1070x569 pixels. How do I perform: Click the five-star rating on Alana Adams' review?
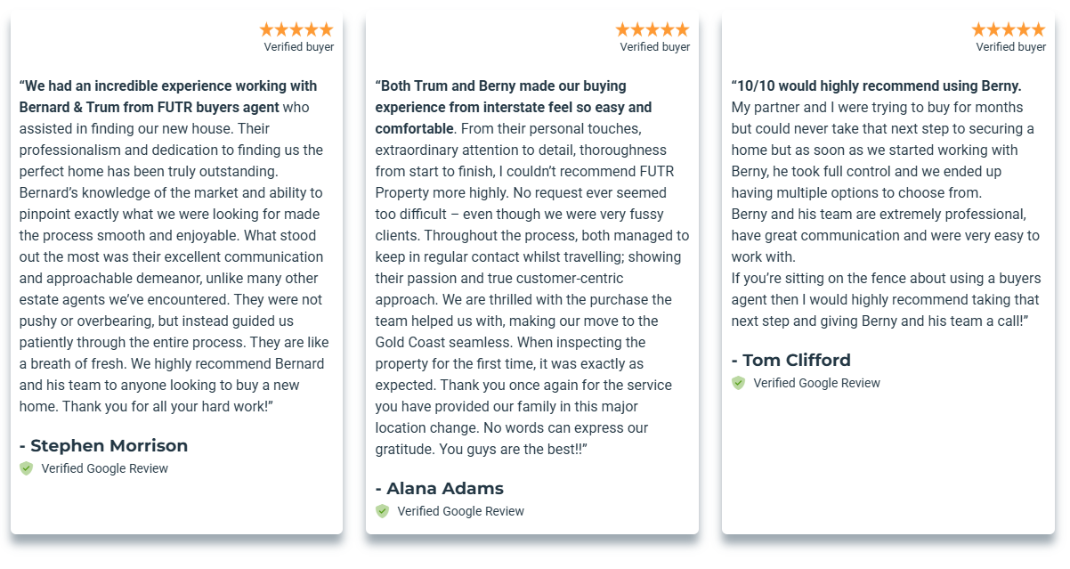point(653,29)
